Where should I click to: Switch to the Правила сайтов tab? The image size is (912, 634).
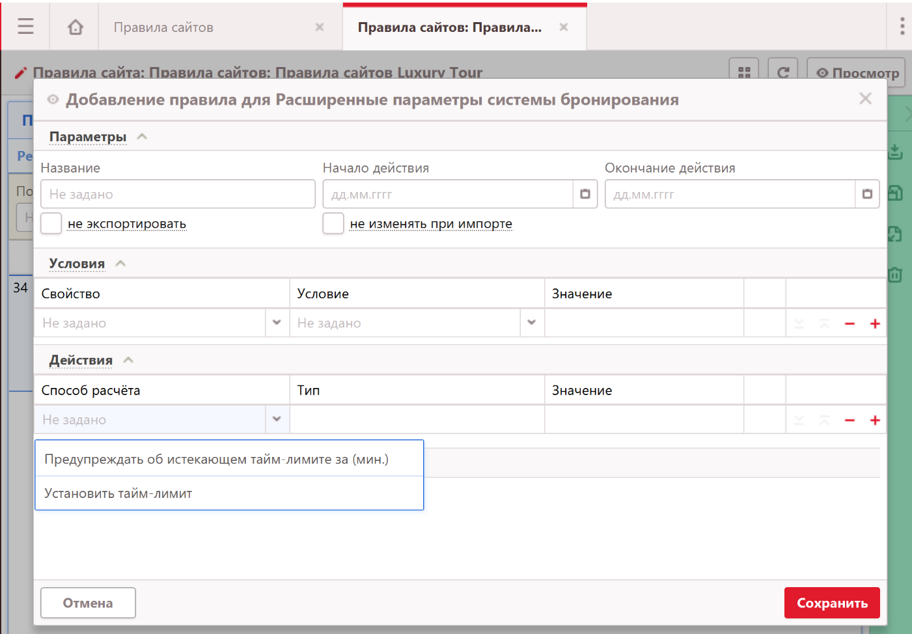pyautogui.click(x=163, y=27)
